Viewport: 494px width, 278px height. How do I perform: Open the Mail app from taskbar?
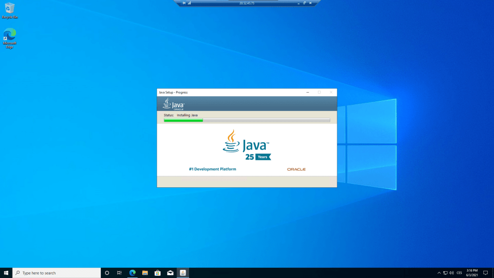coord(170,273)
